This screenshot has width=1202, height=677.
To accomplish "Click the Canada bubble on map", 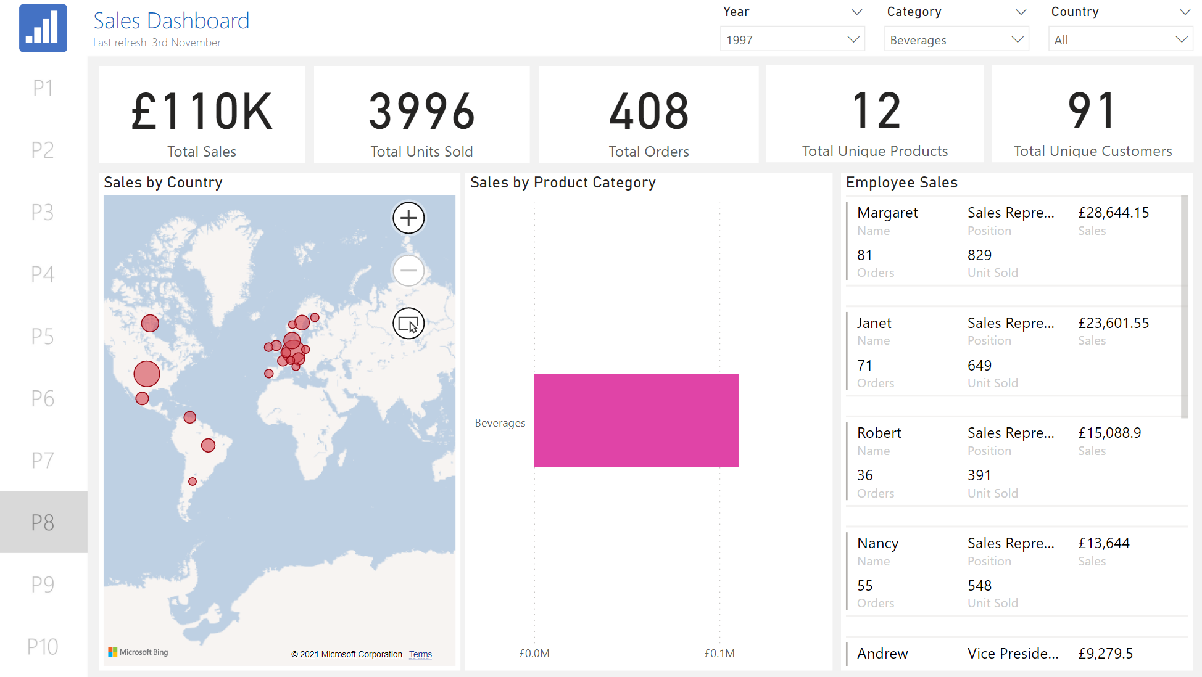I will tap(150, 323).
